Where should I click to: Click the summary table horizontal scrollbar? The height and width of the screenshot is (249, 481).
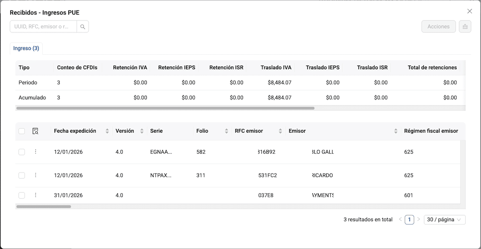(165, 108)
